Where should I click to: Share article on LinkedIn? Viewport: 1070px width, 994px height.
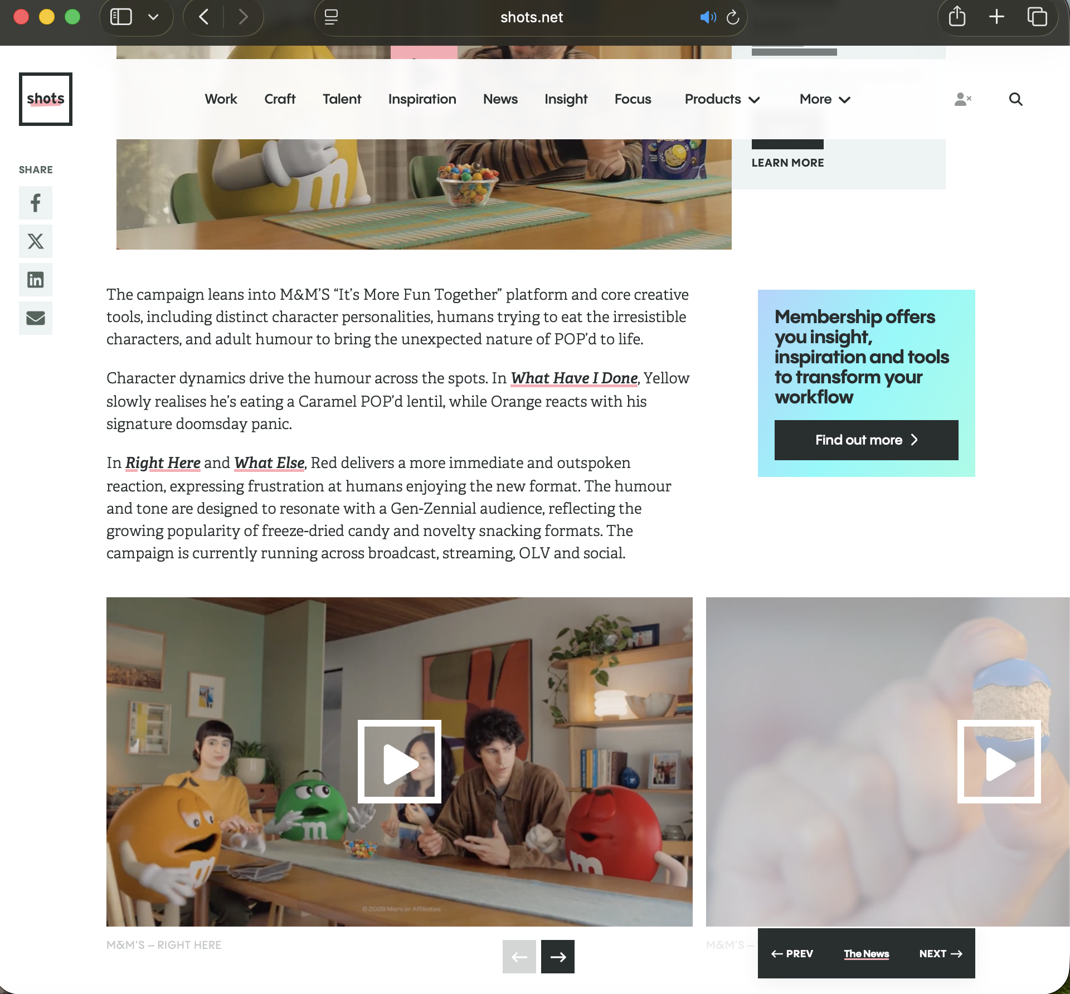36,280
